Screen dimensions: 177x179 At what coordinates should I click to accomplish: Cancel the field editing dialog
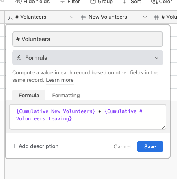coord(122,146)
